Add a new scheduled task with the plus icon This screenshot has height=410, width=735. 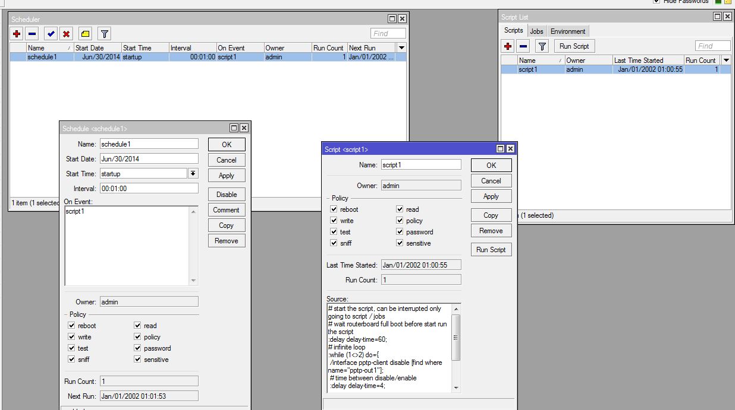[16, 33]
